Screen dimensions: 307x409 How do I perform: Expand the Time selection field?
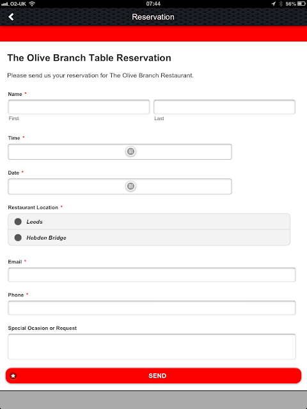pyautogui.click(x=120, y=151)
